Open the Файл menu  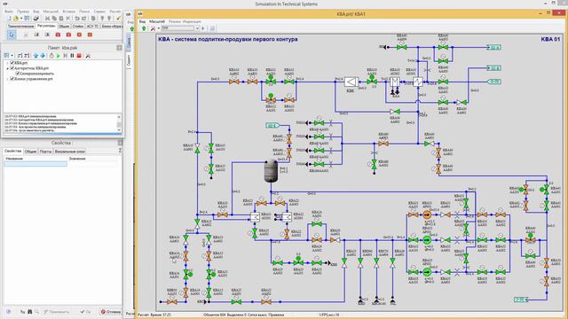coord(9,12)
